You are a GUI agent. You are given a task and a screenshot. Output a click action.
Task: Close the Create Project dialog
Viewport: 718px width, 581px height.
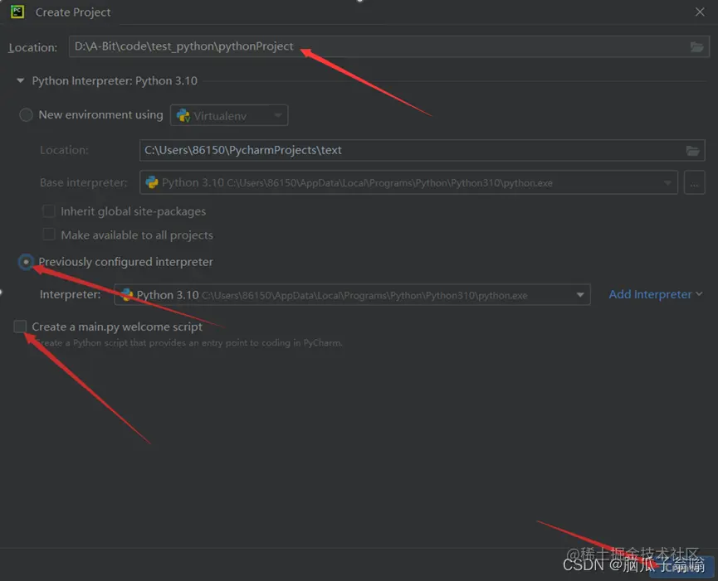700,12
